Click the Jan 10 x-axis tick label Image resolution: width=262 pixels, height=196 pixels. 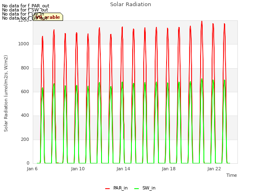click(78, 169)
